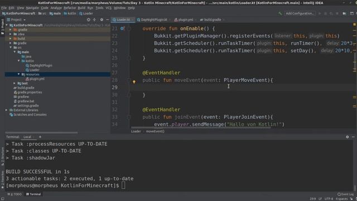
Task: Click the build hammer icon in toolbar
Action: (x=280, y=13)
